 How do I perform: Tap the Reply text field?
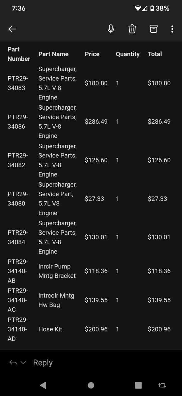click(43, 363)
